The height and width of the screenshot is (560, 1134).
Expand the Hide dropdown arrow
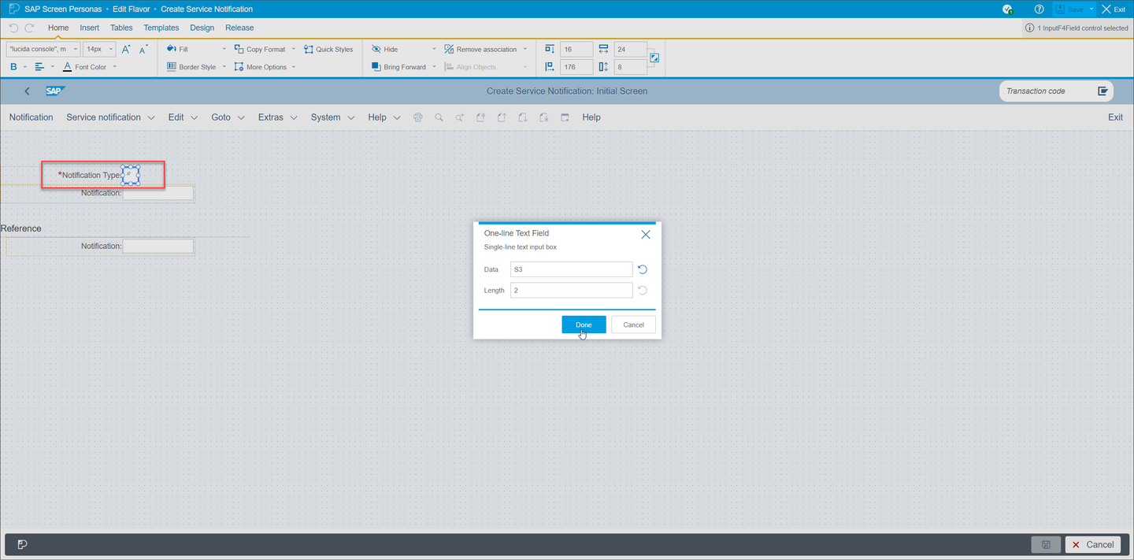[x=434, y=49]
